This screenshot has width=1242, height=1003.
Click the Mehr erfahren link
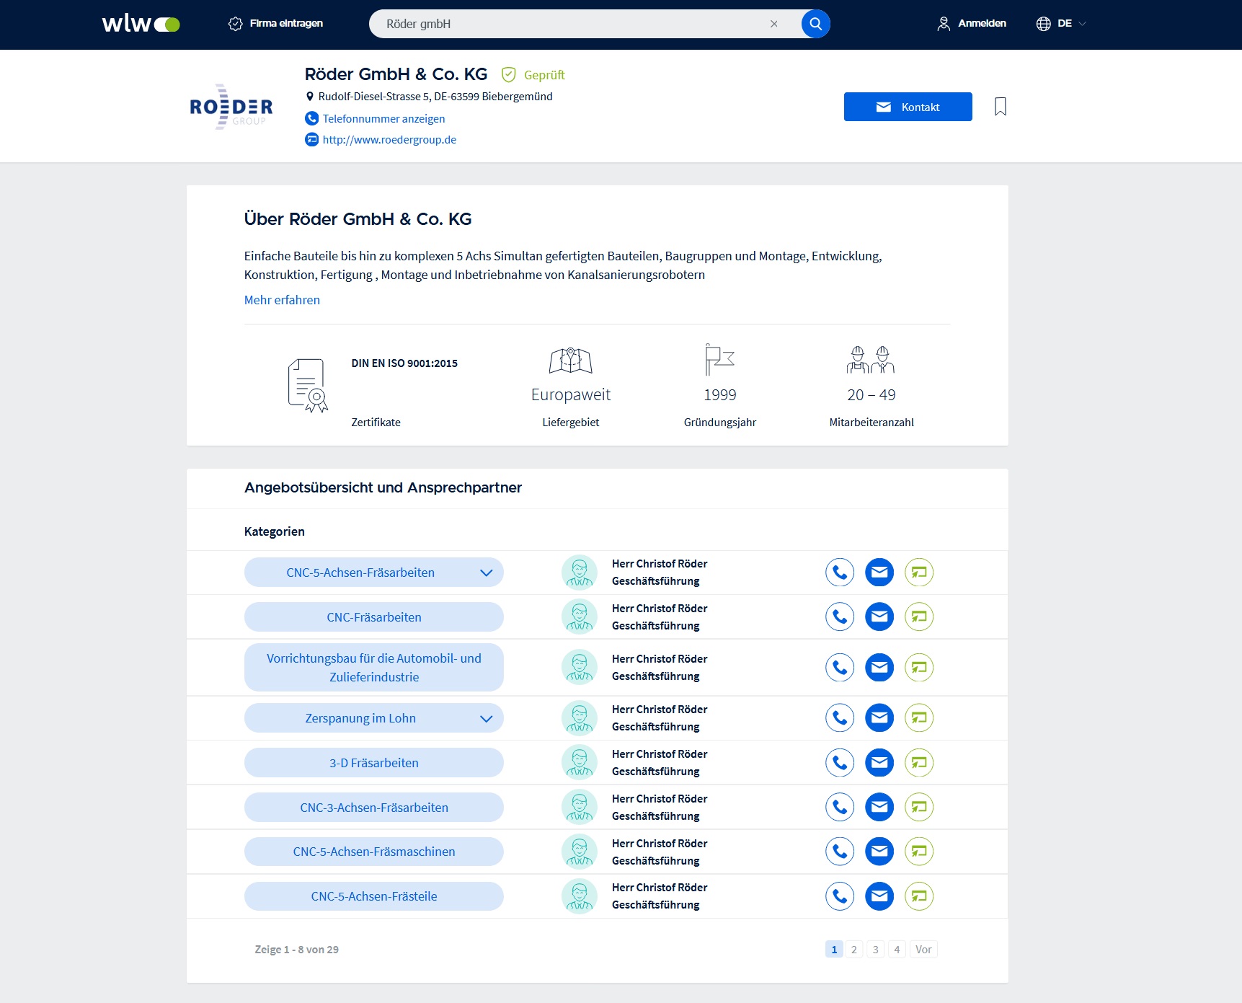coord(282,300)
